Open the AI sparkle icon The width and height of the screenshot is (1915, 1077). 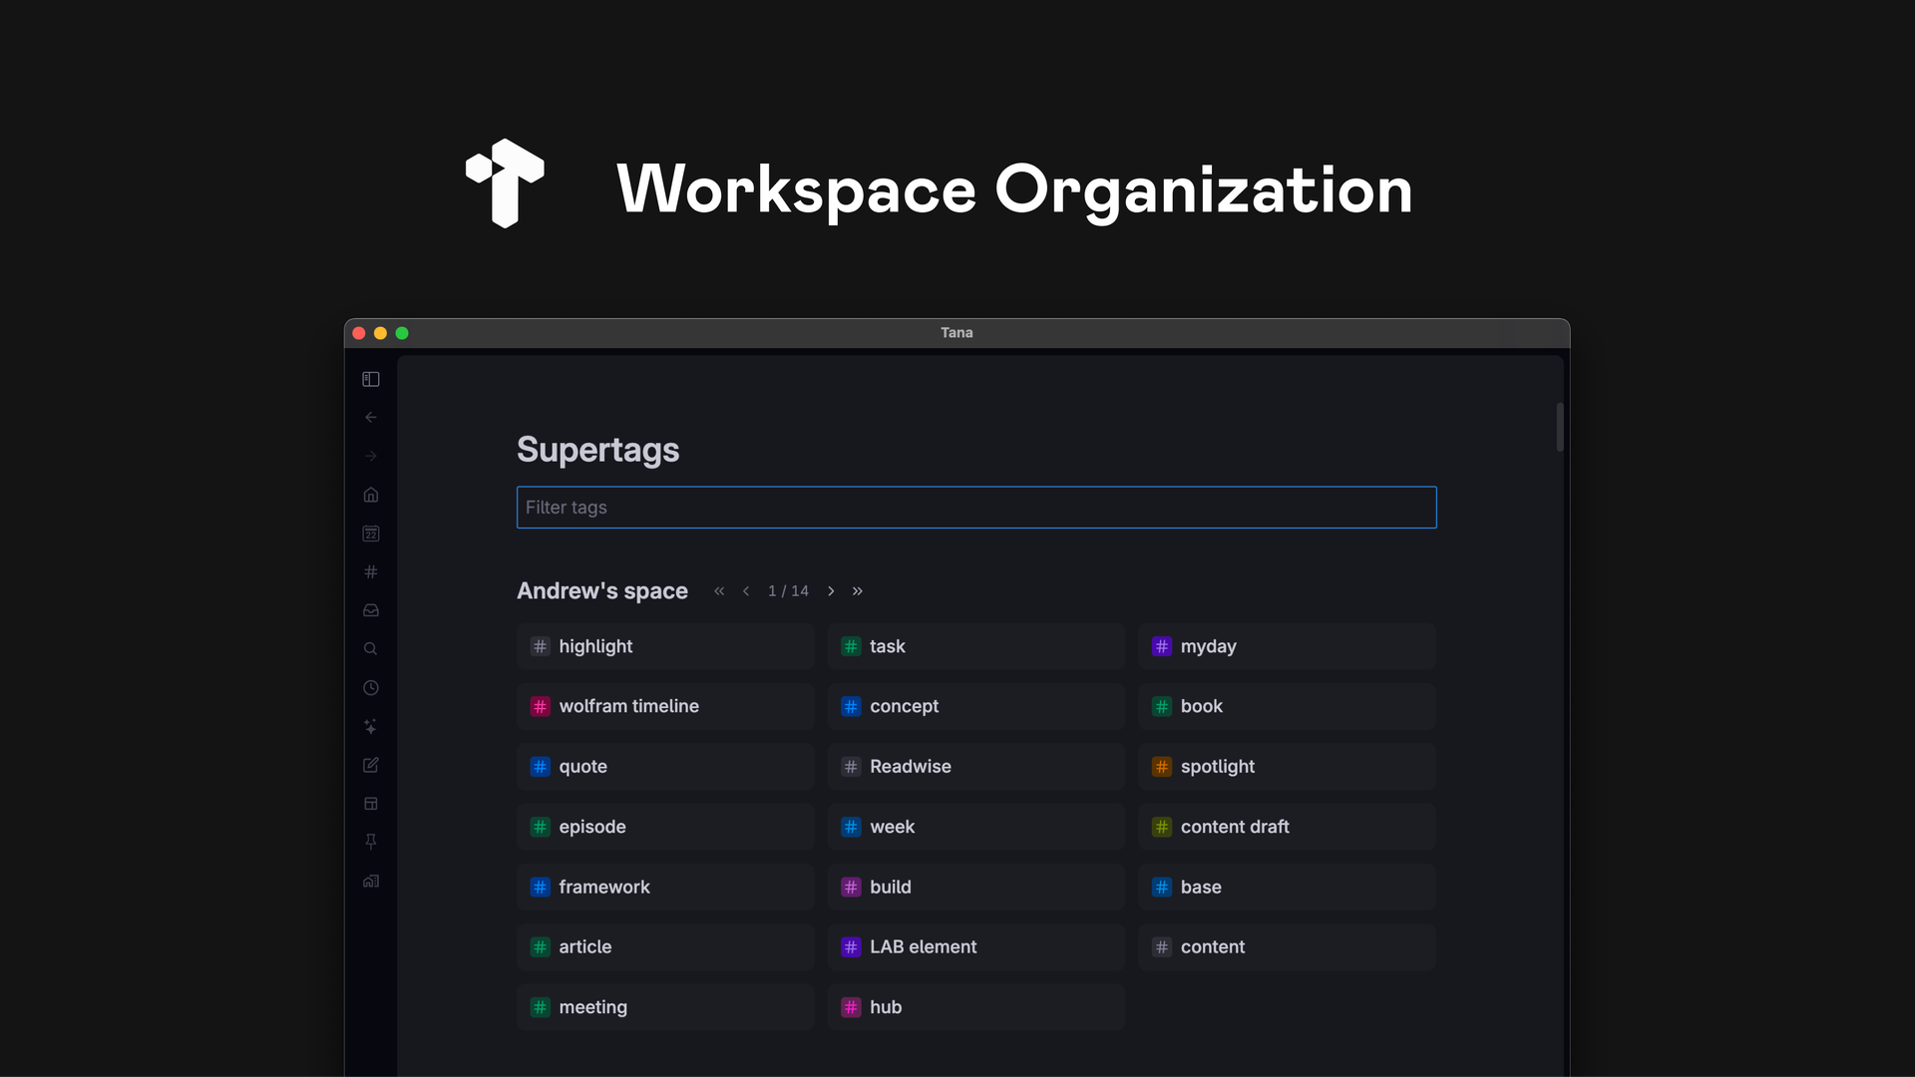pos(371,726)
